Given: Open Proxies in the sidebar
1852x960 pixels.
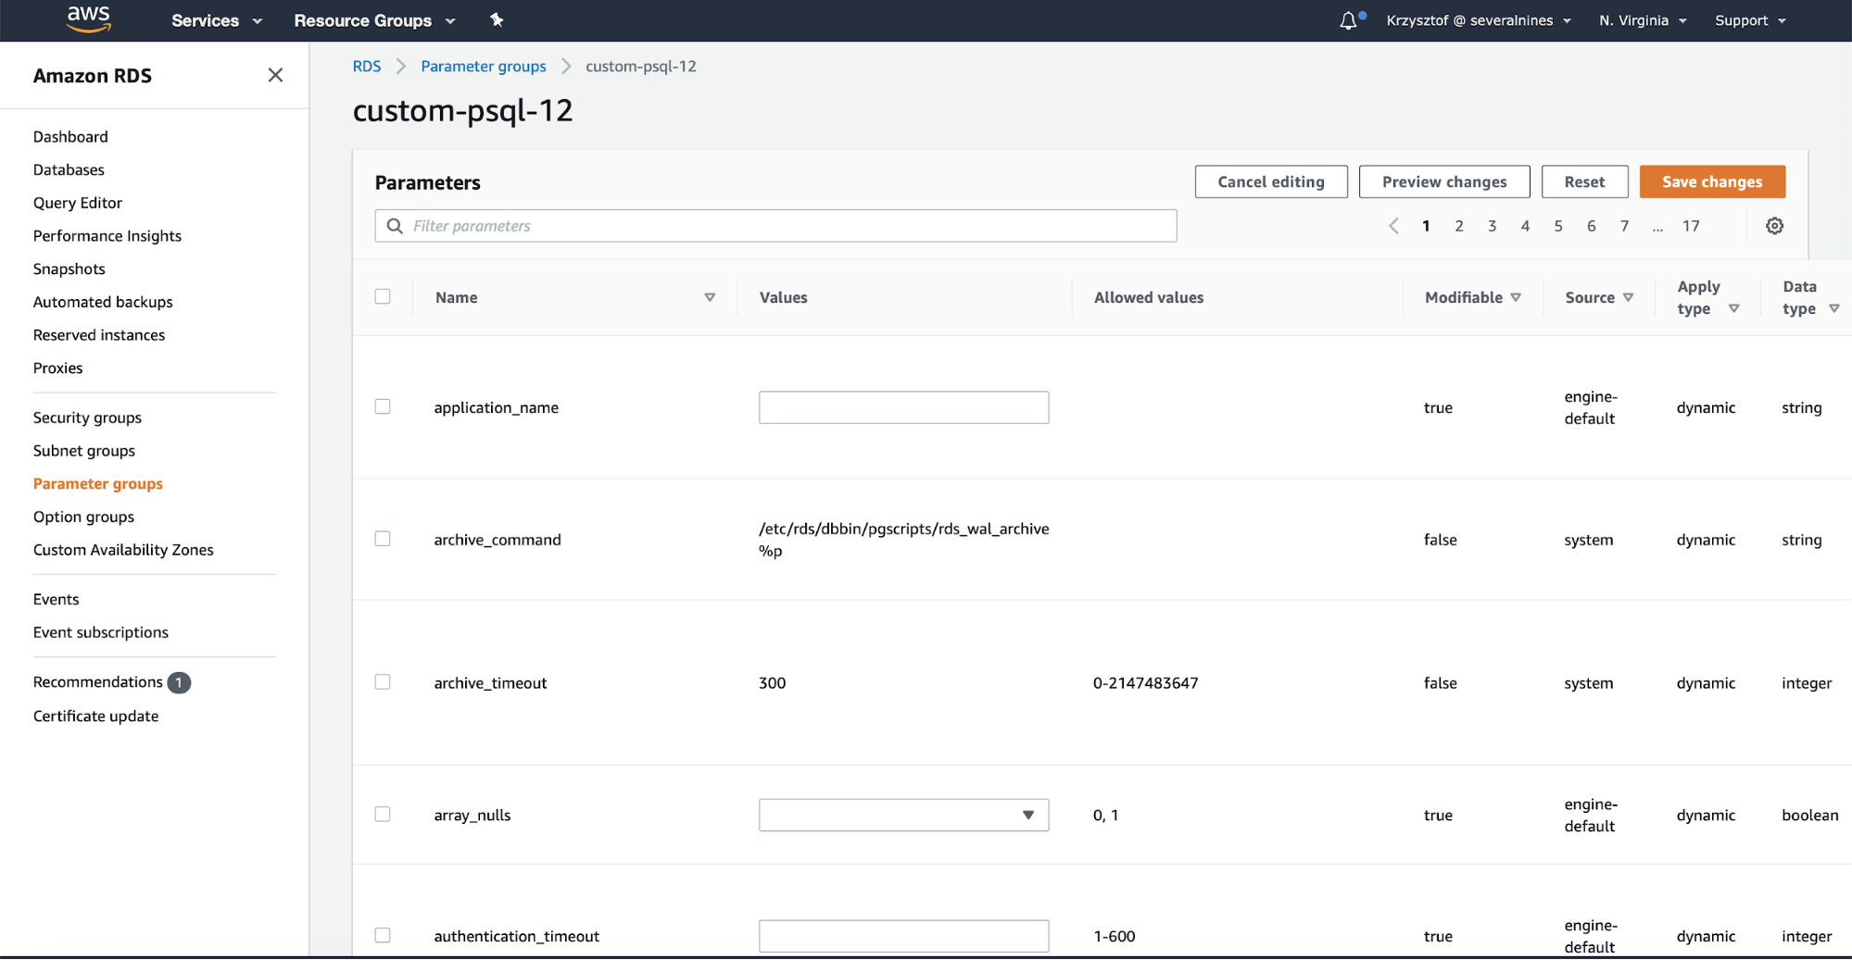Looking at the screenshot, I should (x=57, y=368).
